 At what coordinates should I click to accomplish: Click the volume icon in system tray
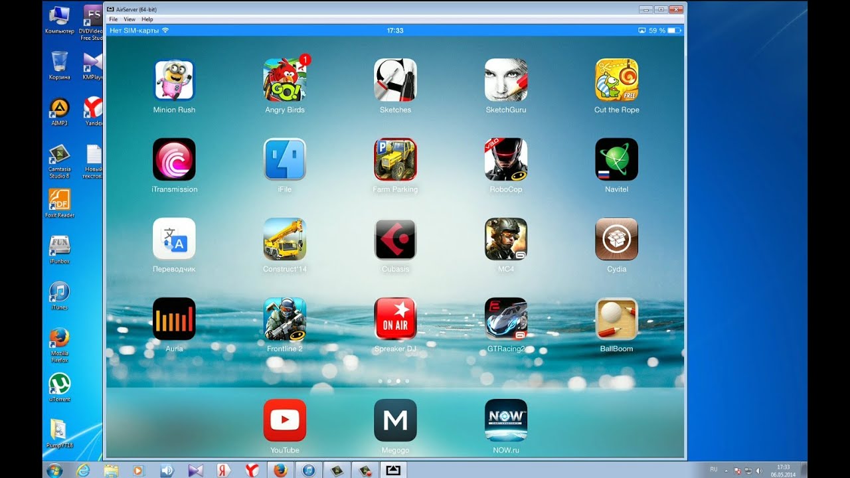point(759,470)
